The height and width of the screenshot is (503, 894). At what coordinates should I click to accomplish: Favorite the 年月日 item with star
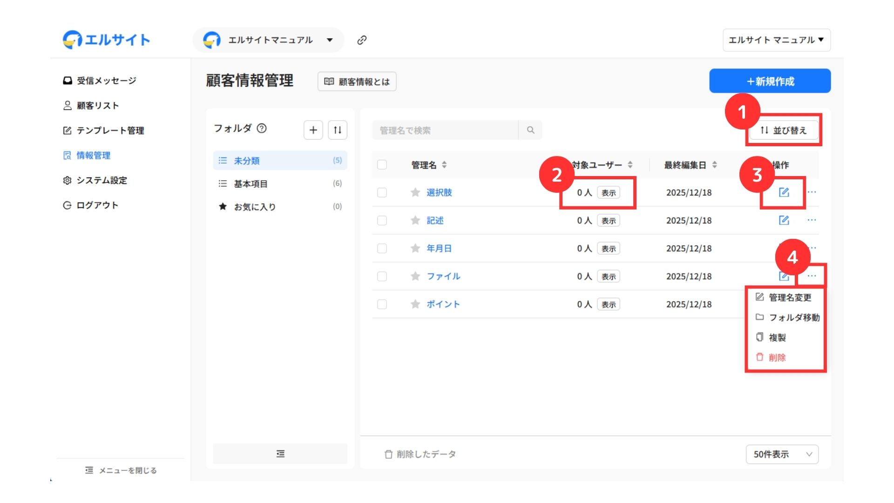pos(415,248)
